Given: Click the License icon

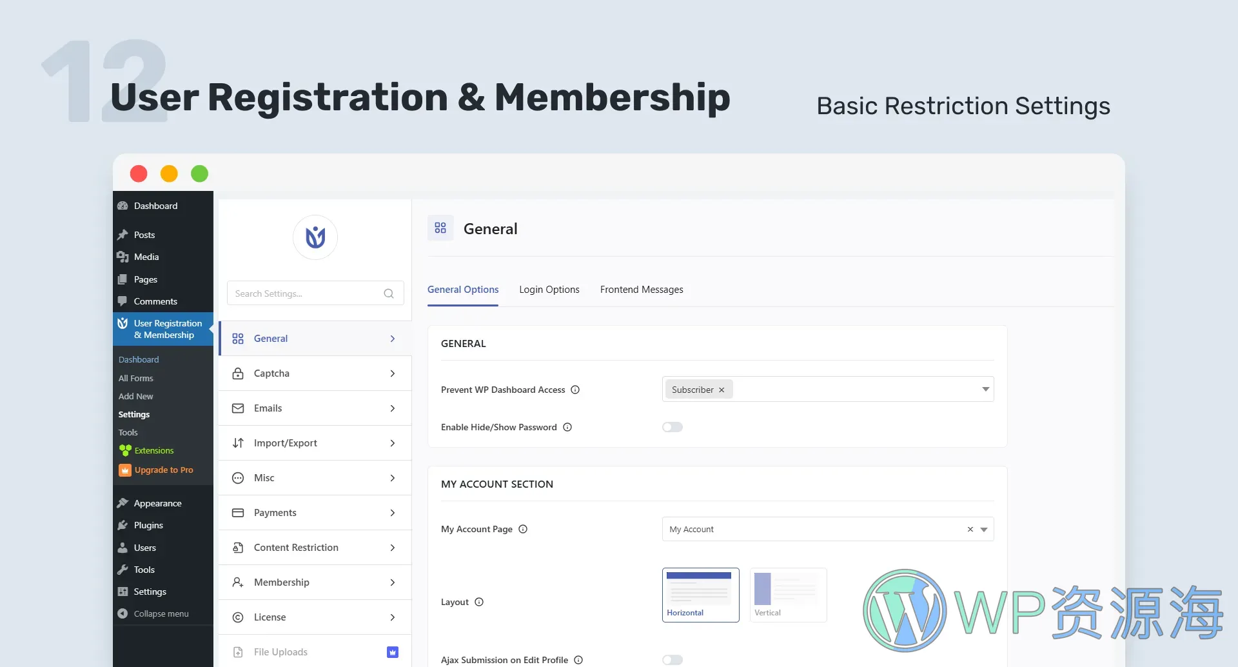Looking at the screenshot, I should click(x=238, y=617).
